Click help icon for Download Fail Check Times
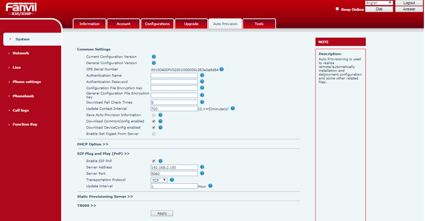Image resolution: width=425 pixels, height=221 pixels. 202,102
